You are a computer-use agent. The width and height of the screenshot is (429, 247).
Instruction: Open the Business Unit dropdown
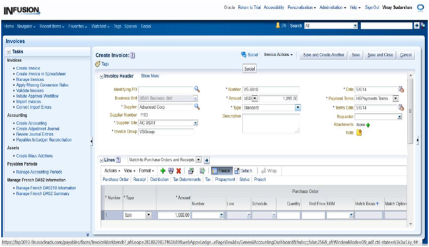[x=196, y=98]
